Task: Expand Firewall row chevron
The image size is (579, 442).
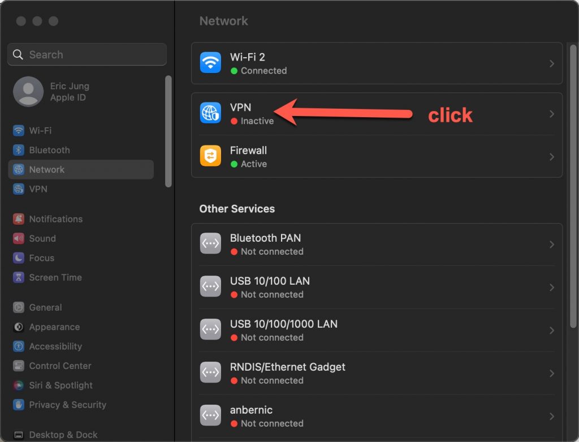Action: click(552, 157)
